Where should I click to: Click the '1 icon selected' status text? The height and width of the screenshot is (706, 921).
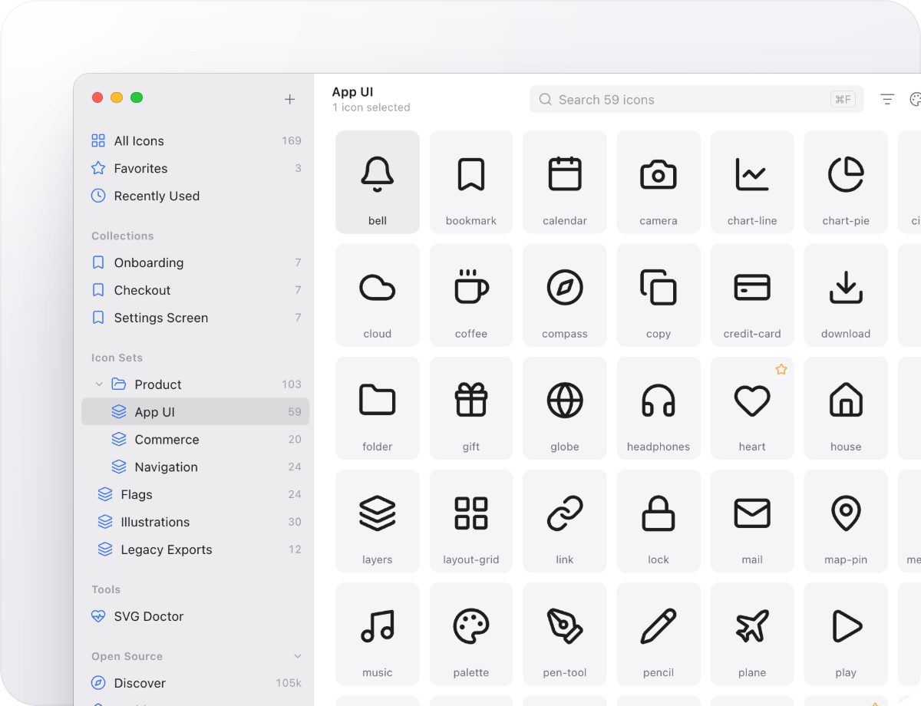(371, 107)
